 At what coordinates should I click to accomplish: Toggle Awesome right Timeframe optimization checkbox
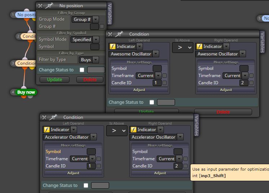[251, 76]
